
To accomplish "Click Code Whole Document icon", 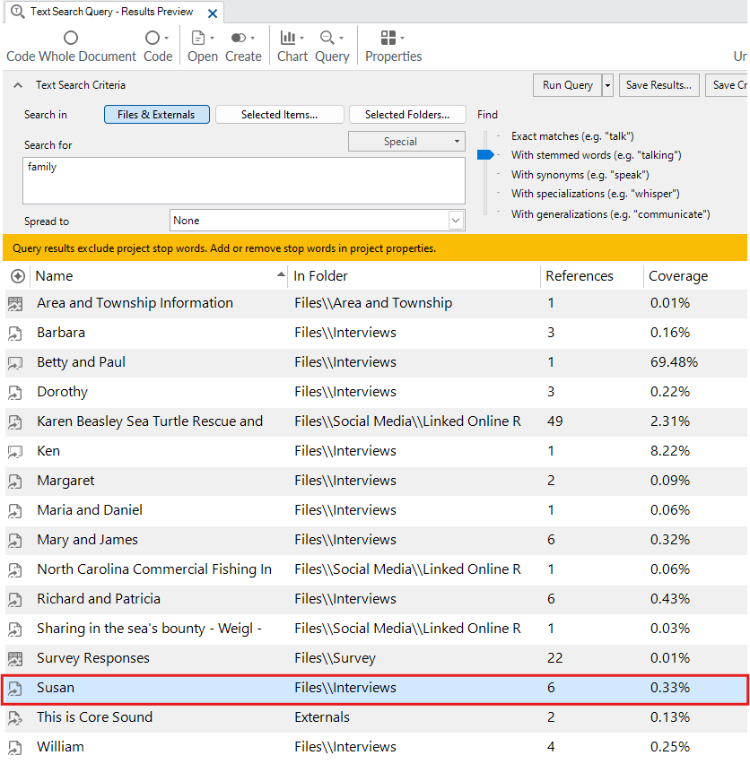I will 71,38.
